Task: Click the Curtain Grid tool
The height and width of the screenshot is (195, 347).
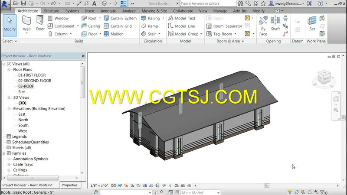Action: [118, 26]
